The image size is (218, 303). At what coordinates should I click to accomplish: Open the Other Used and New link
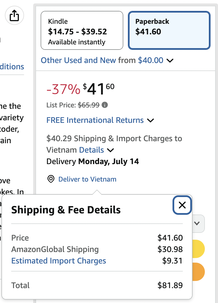tap(78, 60)
